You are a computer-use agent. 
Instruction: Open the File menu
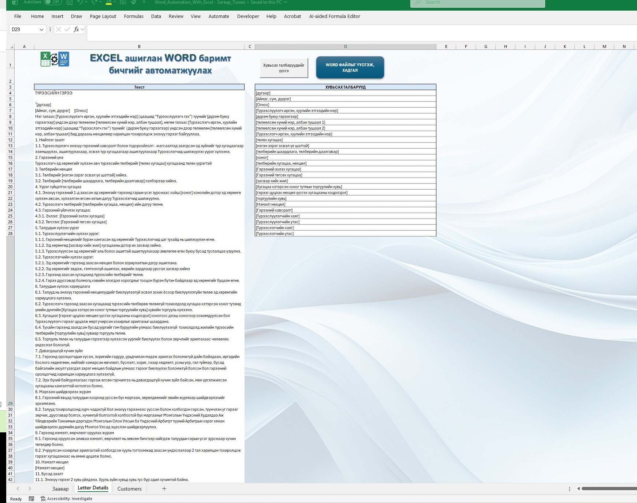(18, 16)
